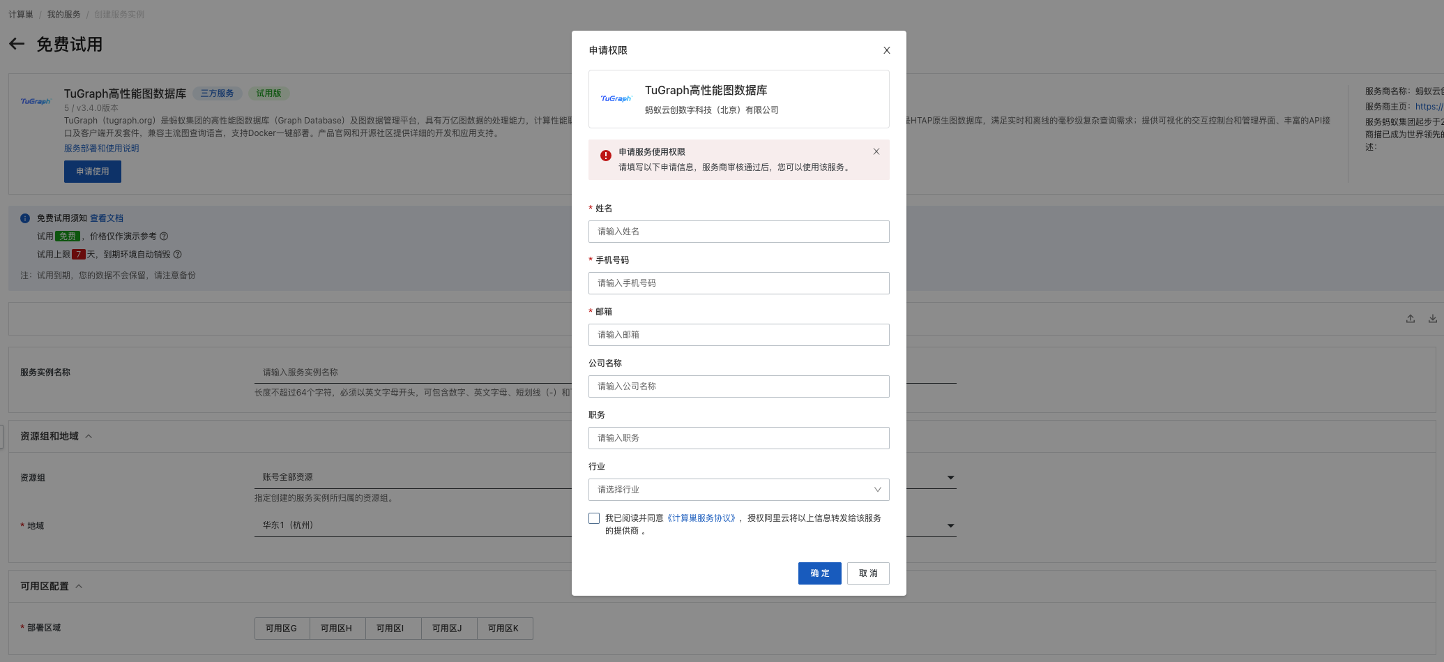
Task: Focus the 手机号码 input field
Action: click(738, 283)
